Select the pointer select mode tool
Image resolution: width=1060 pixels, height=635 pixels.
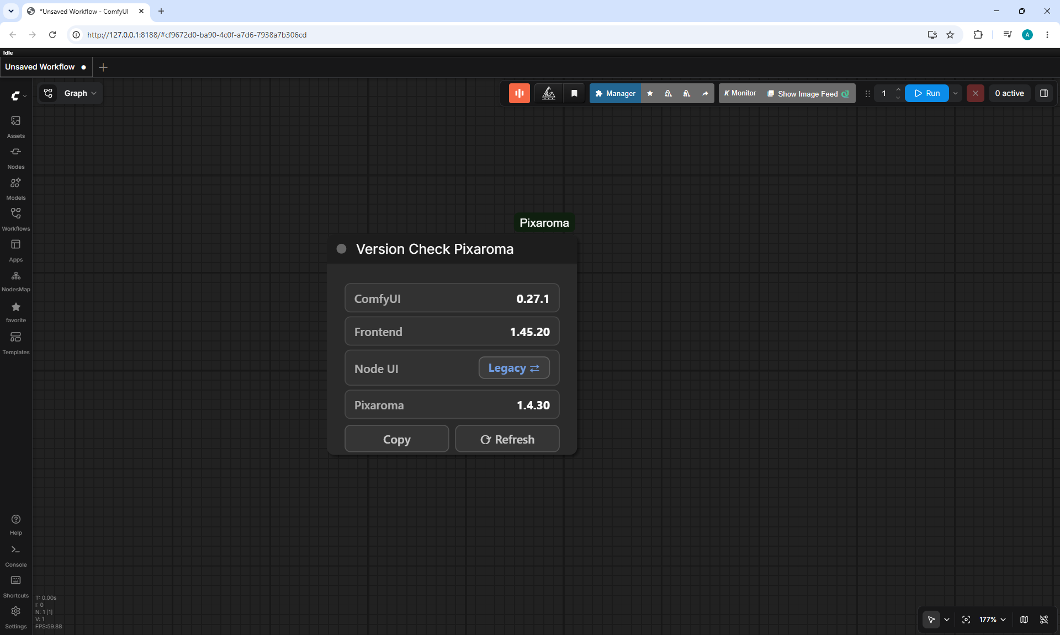pyautogui.click(x=931, y=620)
